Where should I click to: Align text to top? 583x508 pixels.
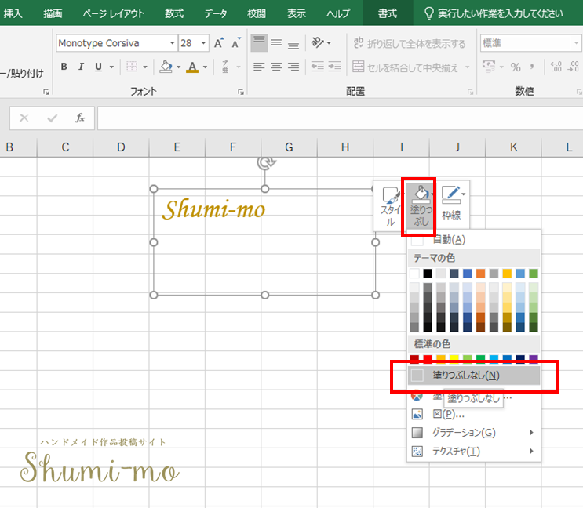pos(259,43)
